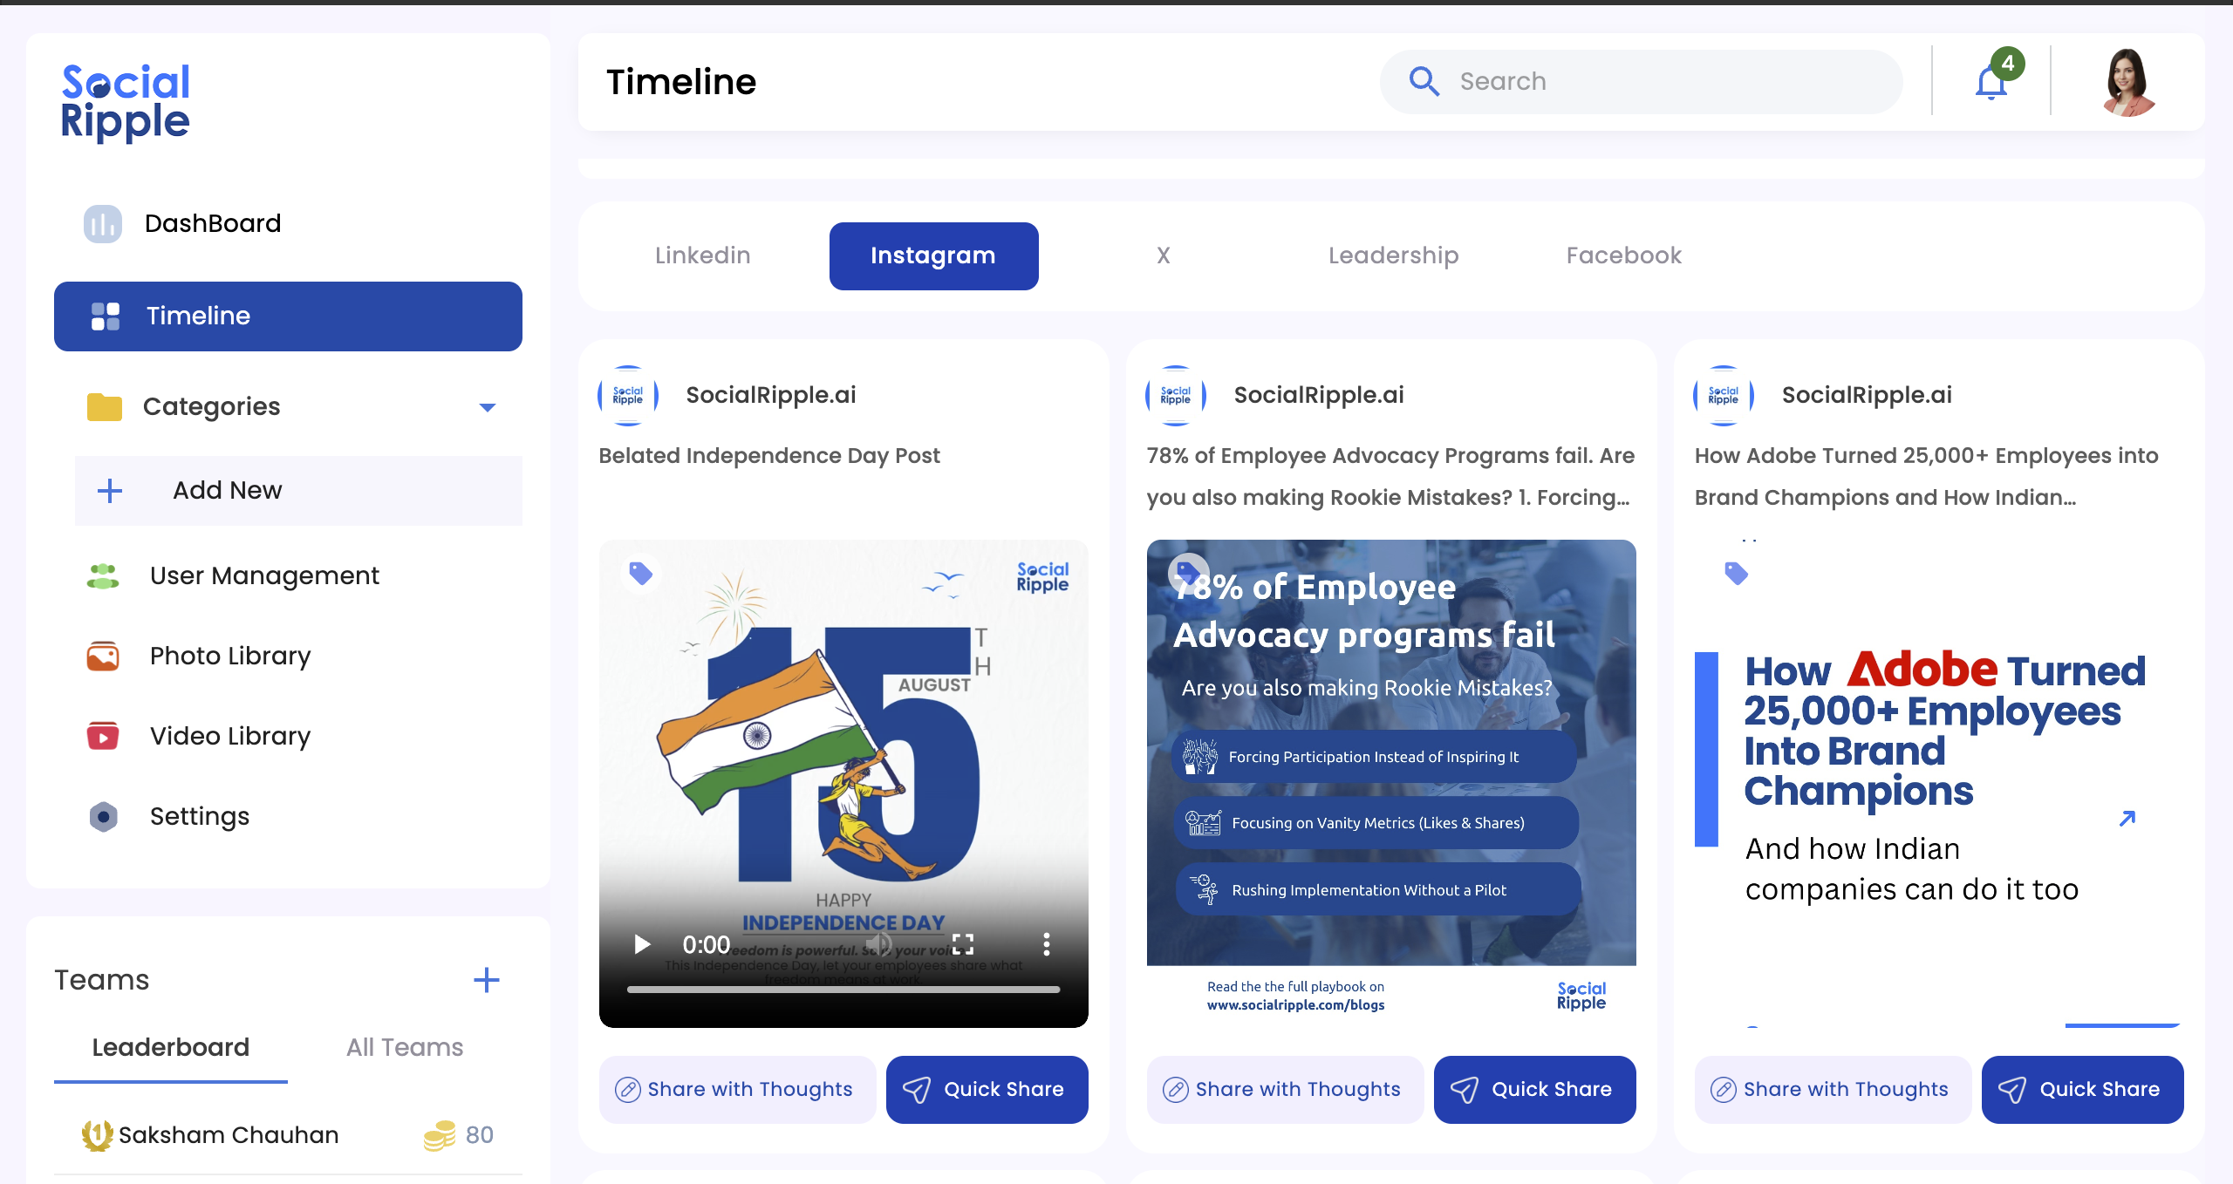Toggle video fullscreen mode

pos(962,944)
